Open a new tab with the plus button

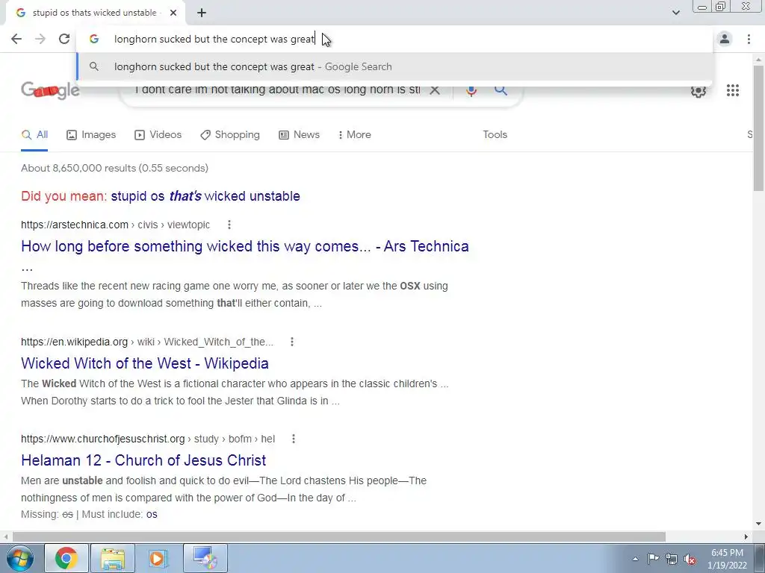coord(202,13)
